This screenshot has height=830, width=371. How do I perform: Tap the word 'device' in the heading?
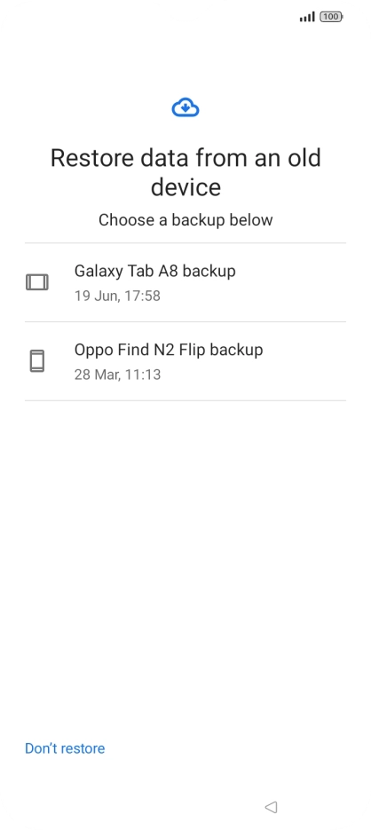[185, 186]
